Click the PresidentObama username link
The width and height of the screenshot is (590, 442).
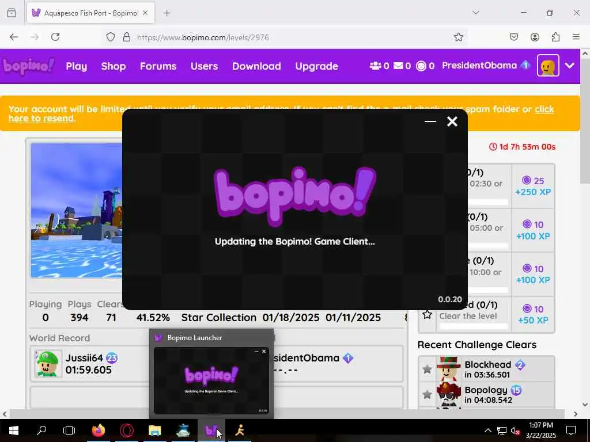[479, 66]
